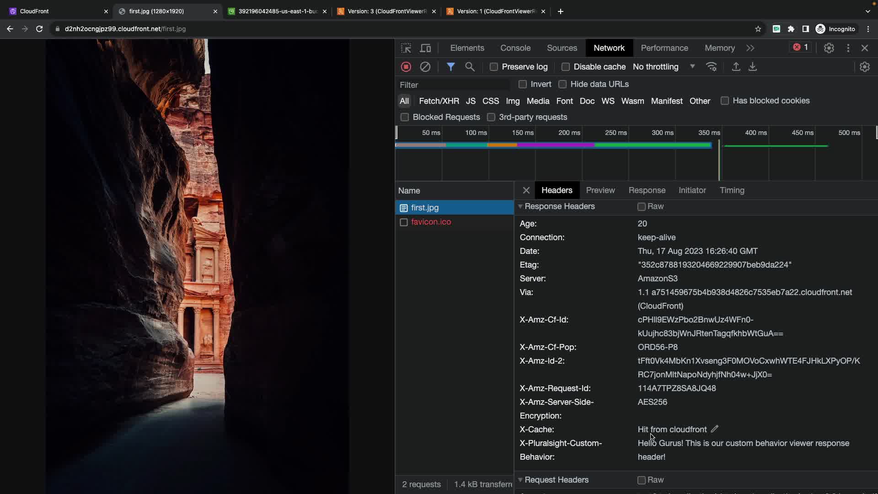
Task: Clear the network log
Action: [x=425, y=67]
